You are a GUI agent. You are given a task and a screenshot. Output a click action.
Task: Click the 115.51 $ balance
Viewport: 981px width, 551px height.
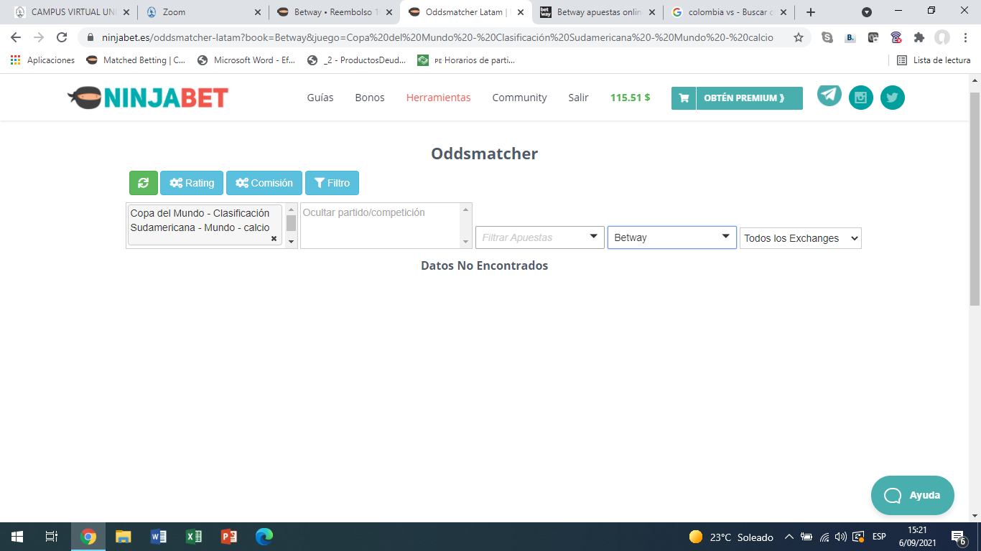631,98
